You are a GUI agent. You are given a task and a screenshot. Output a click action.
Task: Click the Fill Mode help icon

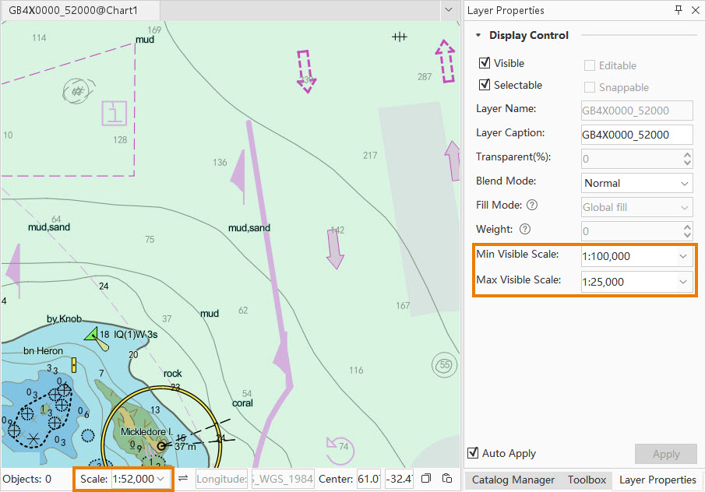pos(532,206)
